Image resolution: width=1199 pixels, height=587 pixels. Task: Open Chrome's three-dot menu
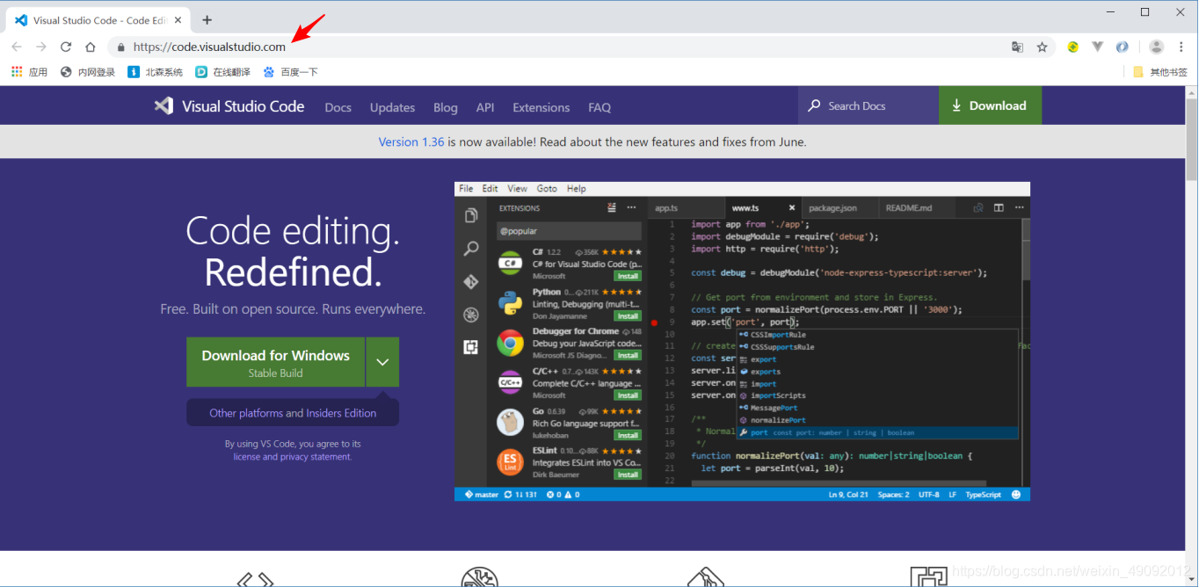click(x=1182, y=47)
